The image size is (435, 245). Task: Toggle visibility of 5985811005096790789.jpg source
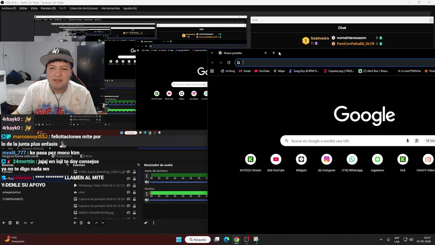pos(128,213)
